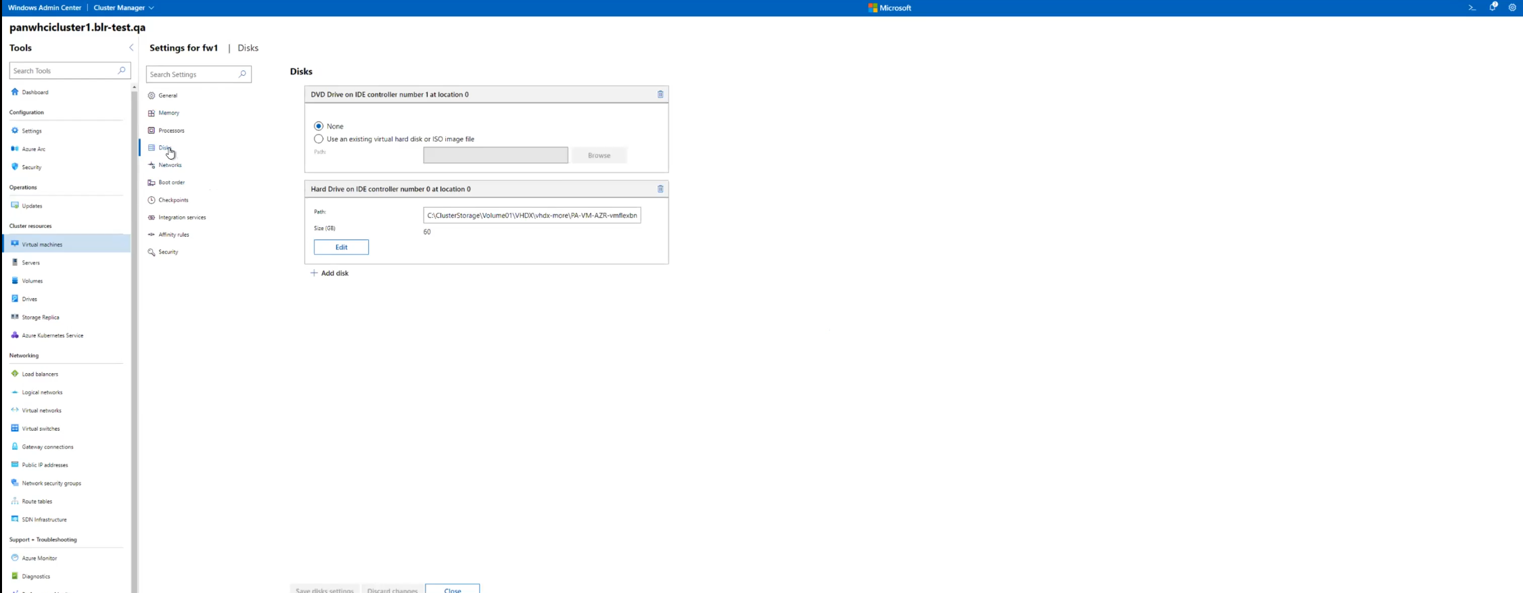Click the hard drive Path text field
1523x593 pixels.
pos(532,215)
